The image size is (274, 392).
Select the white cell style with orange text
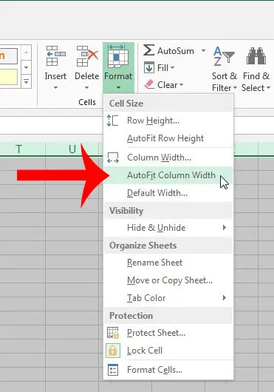[x=9, y=56]
